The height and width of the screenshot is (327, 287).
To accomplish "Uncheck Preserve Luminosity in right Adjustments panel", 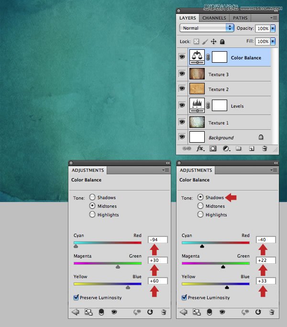I will pos(184,297).
